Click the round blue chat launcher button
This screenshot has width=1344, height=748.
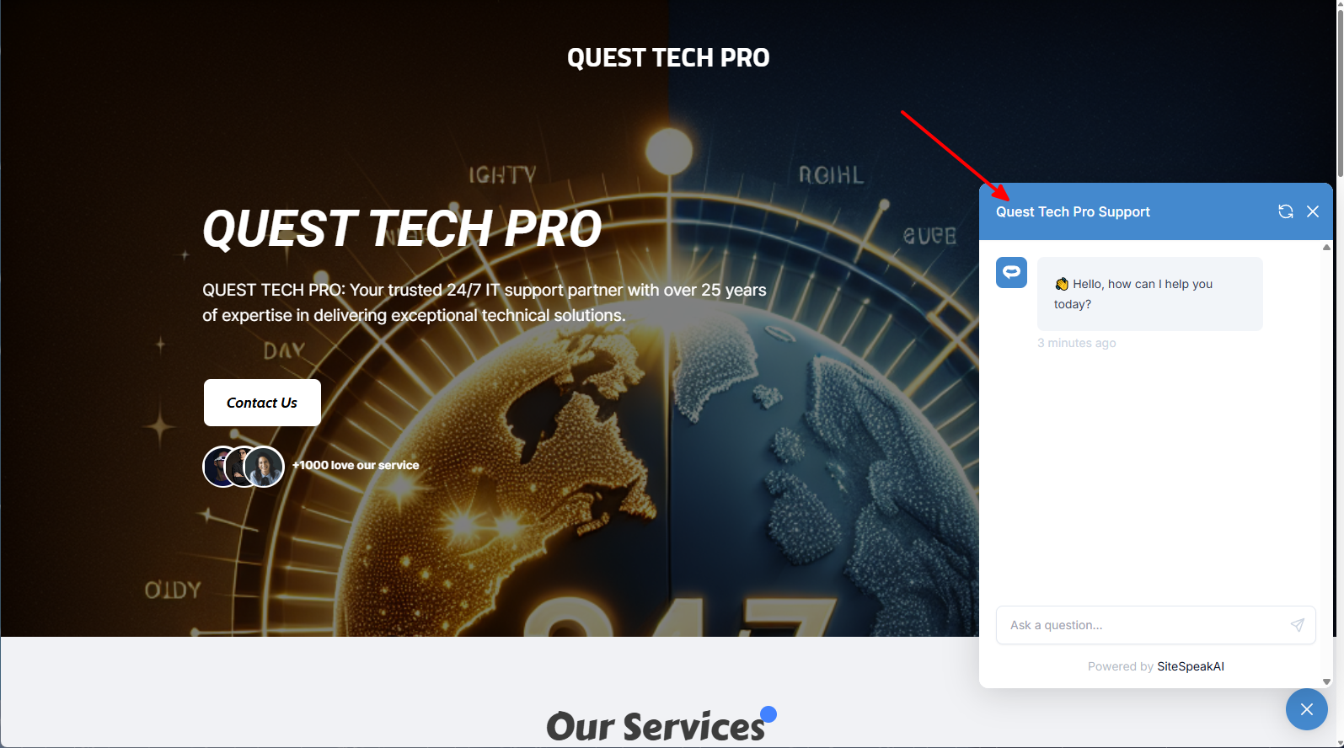1306,709
